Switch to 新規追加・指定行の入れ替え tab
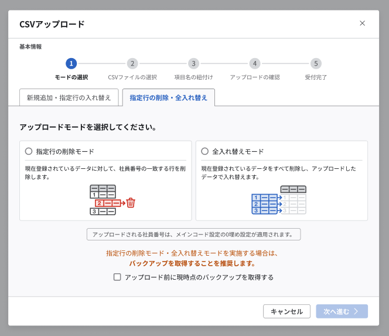The image size is (389, 336). (69, 97)
